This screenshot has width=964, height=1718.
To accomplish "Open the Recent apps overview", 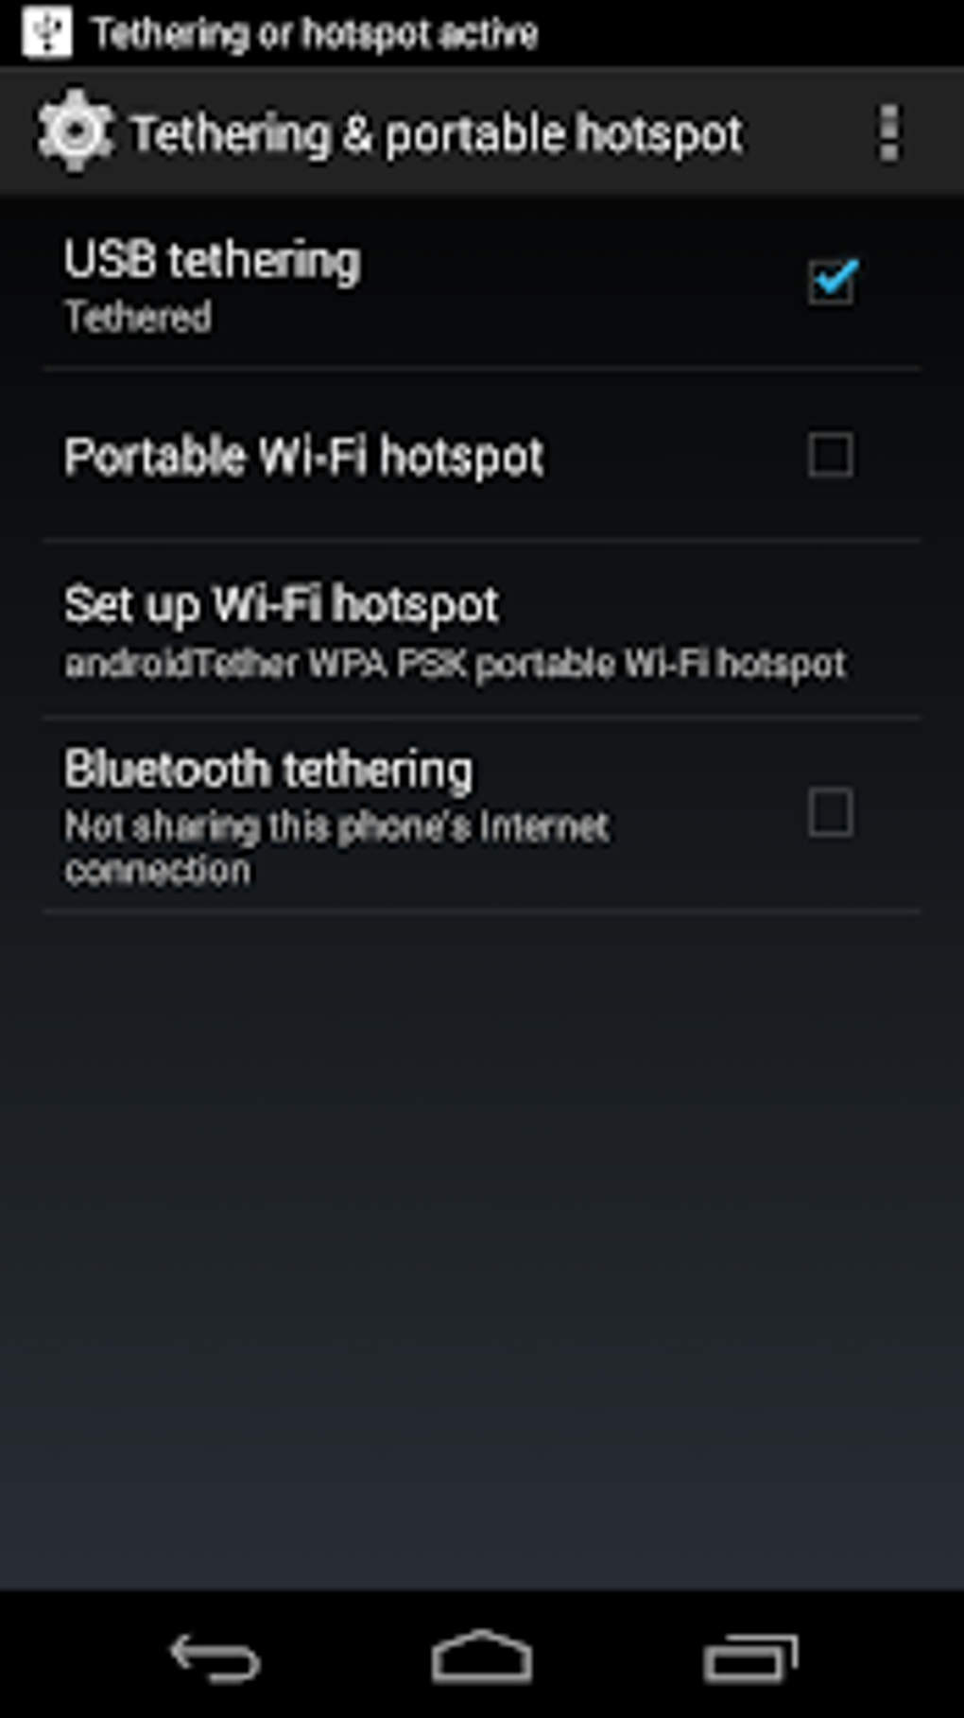I will point(750,1657).
